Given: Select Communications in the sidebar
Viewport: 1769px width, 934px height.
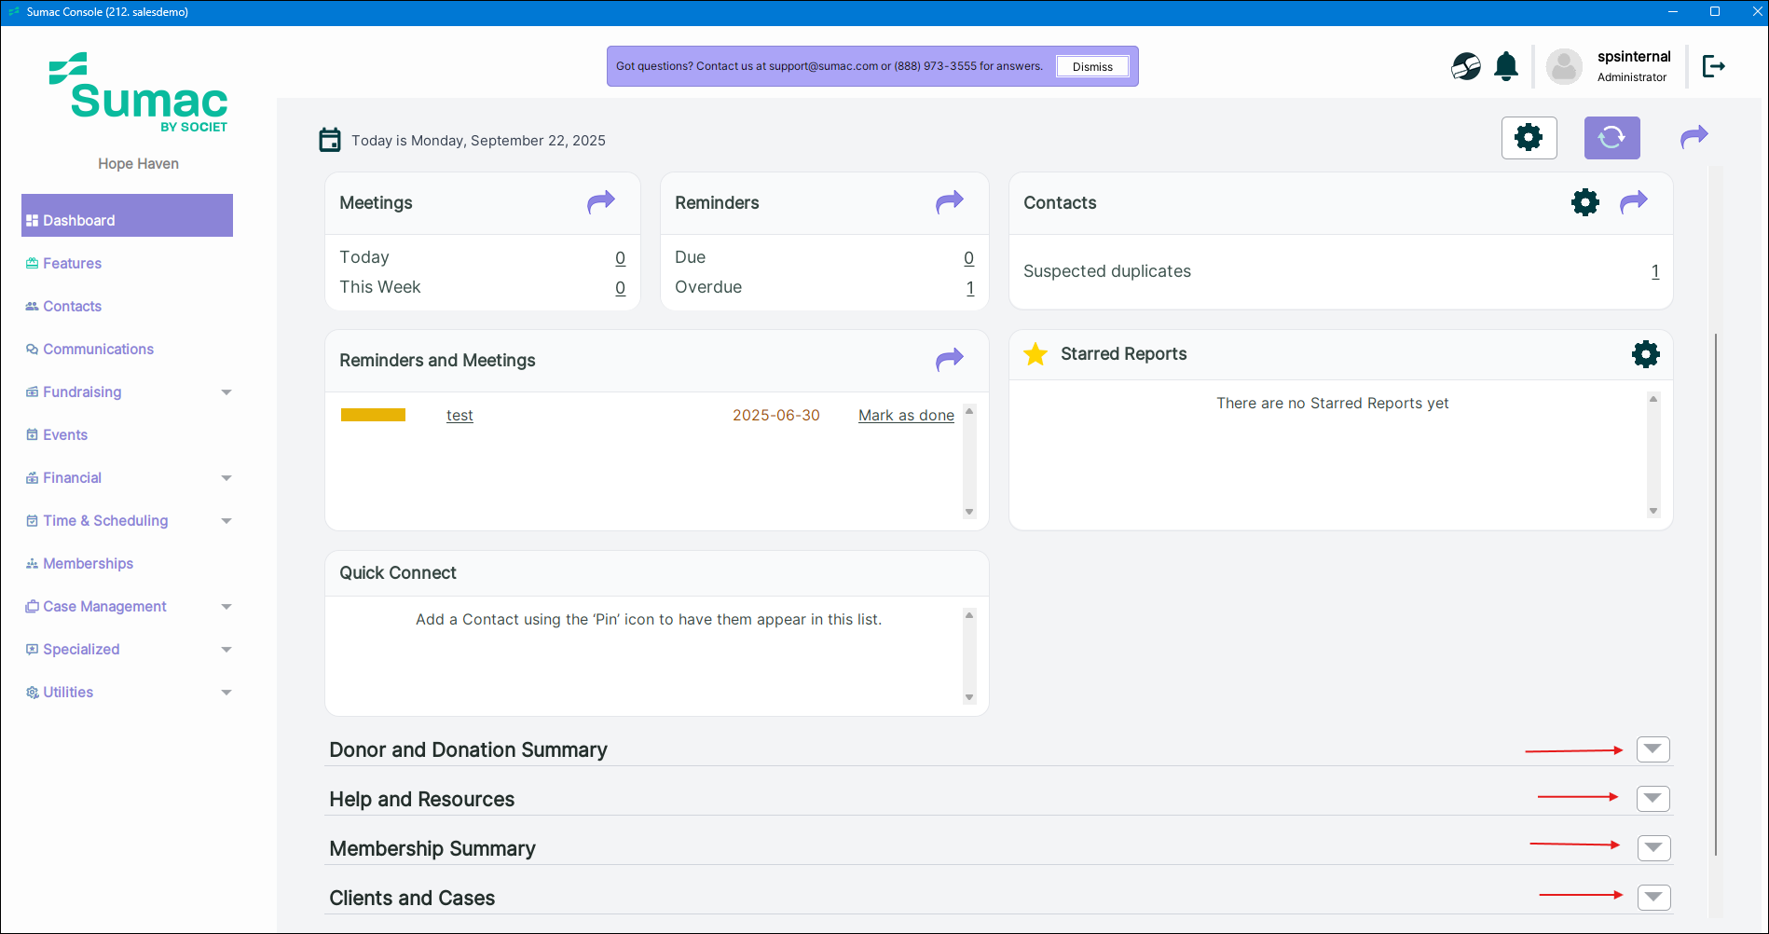Looking at the screenshot, I should click(x=98, y=350).
